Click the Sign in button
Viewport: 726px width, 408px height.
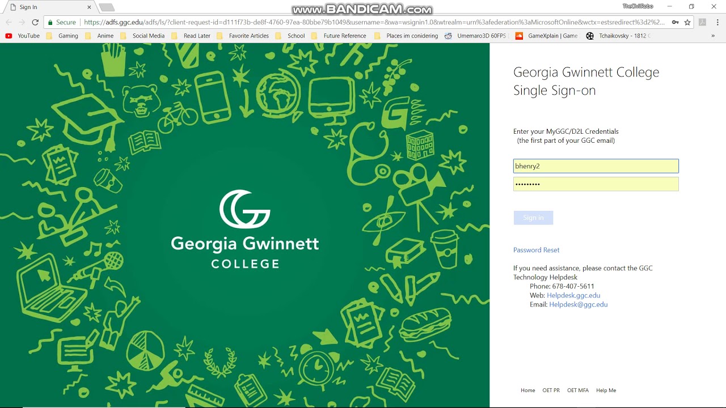533,218
